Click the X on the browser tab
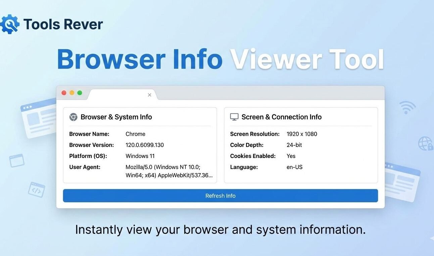The height and width of the screenshot is (256, 434). click(x=149, y=95)
